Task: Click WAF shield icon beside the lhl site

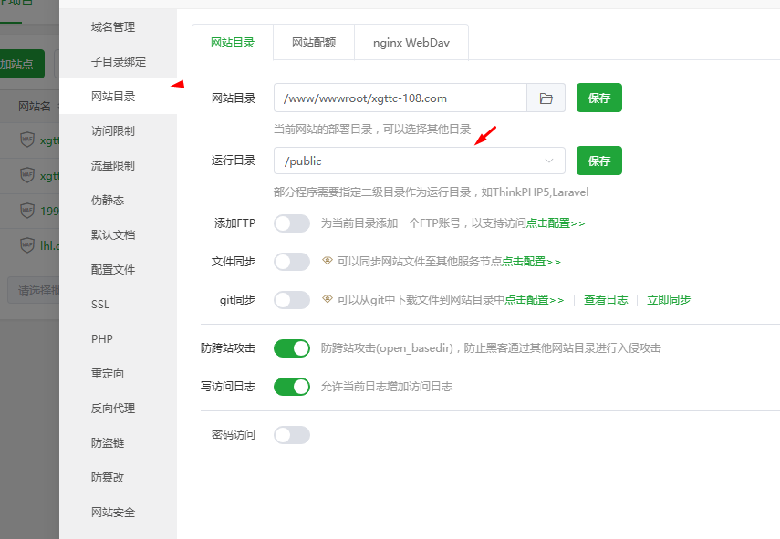Action: 27,245
